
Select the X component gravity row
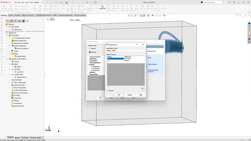(95, 67)
